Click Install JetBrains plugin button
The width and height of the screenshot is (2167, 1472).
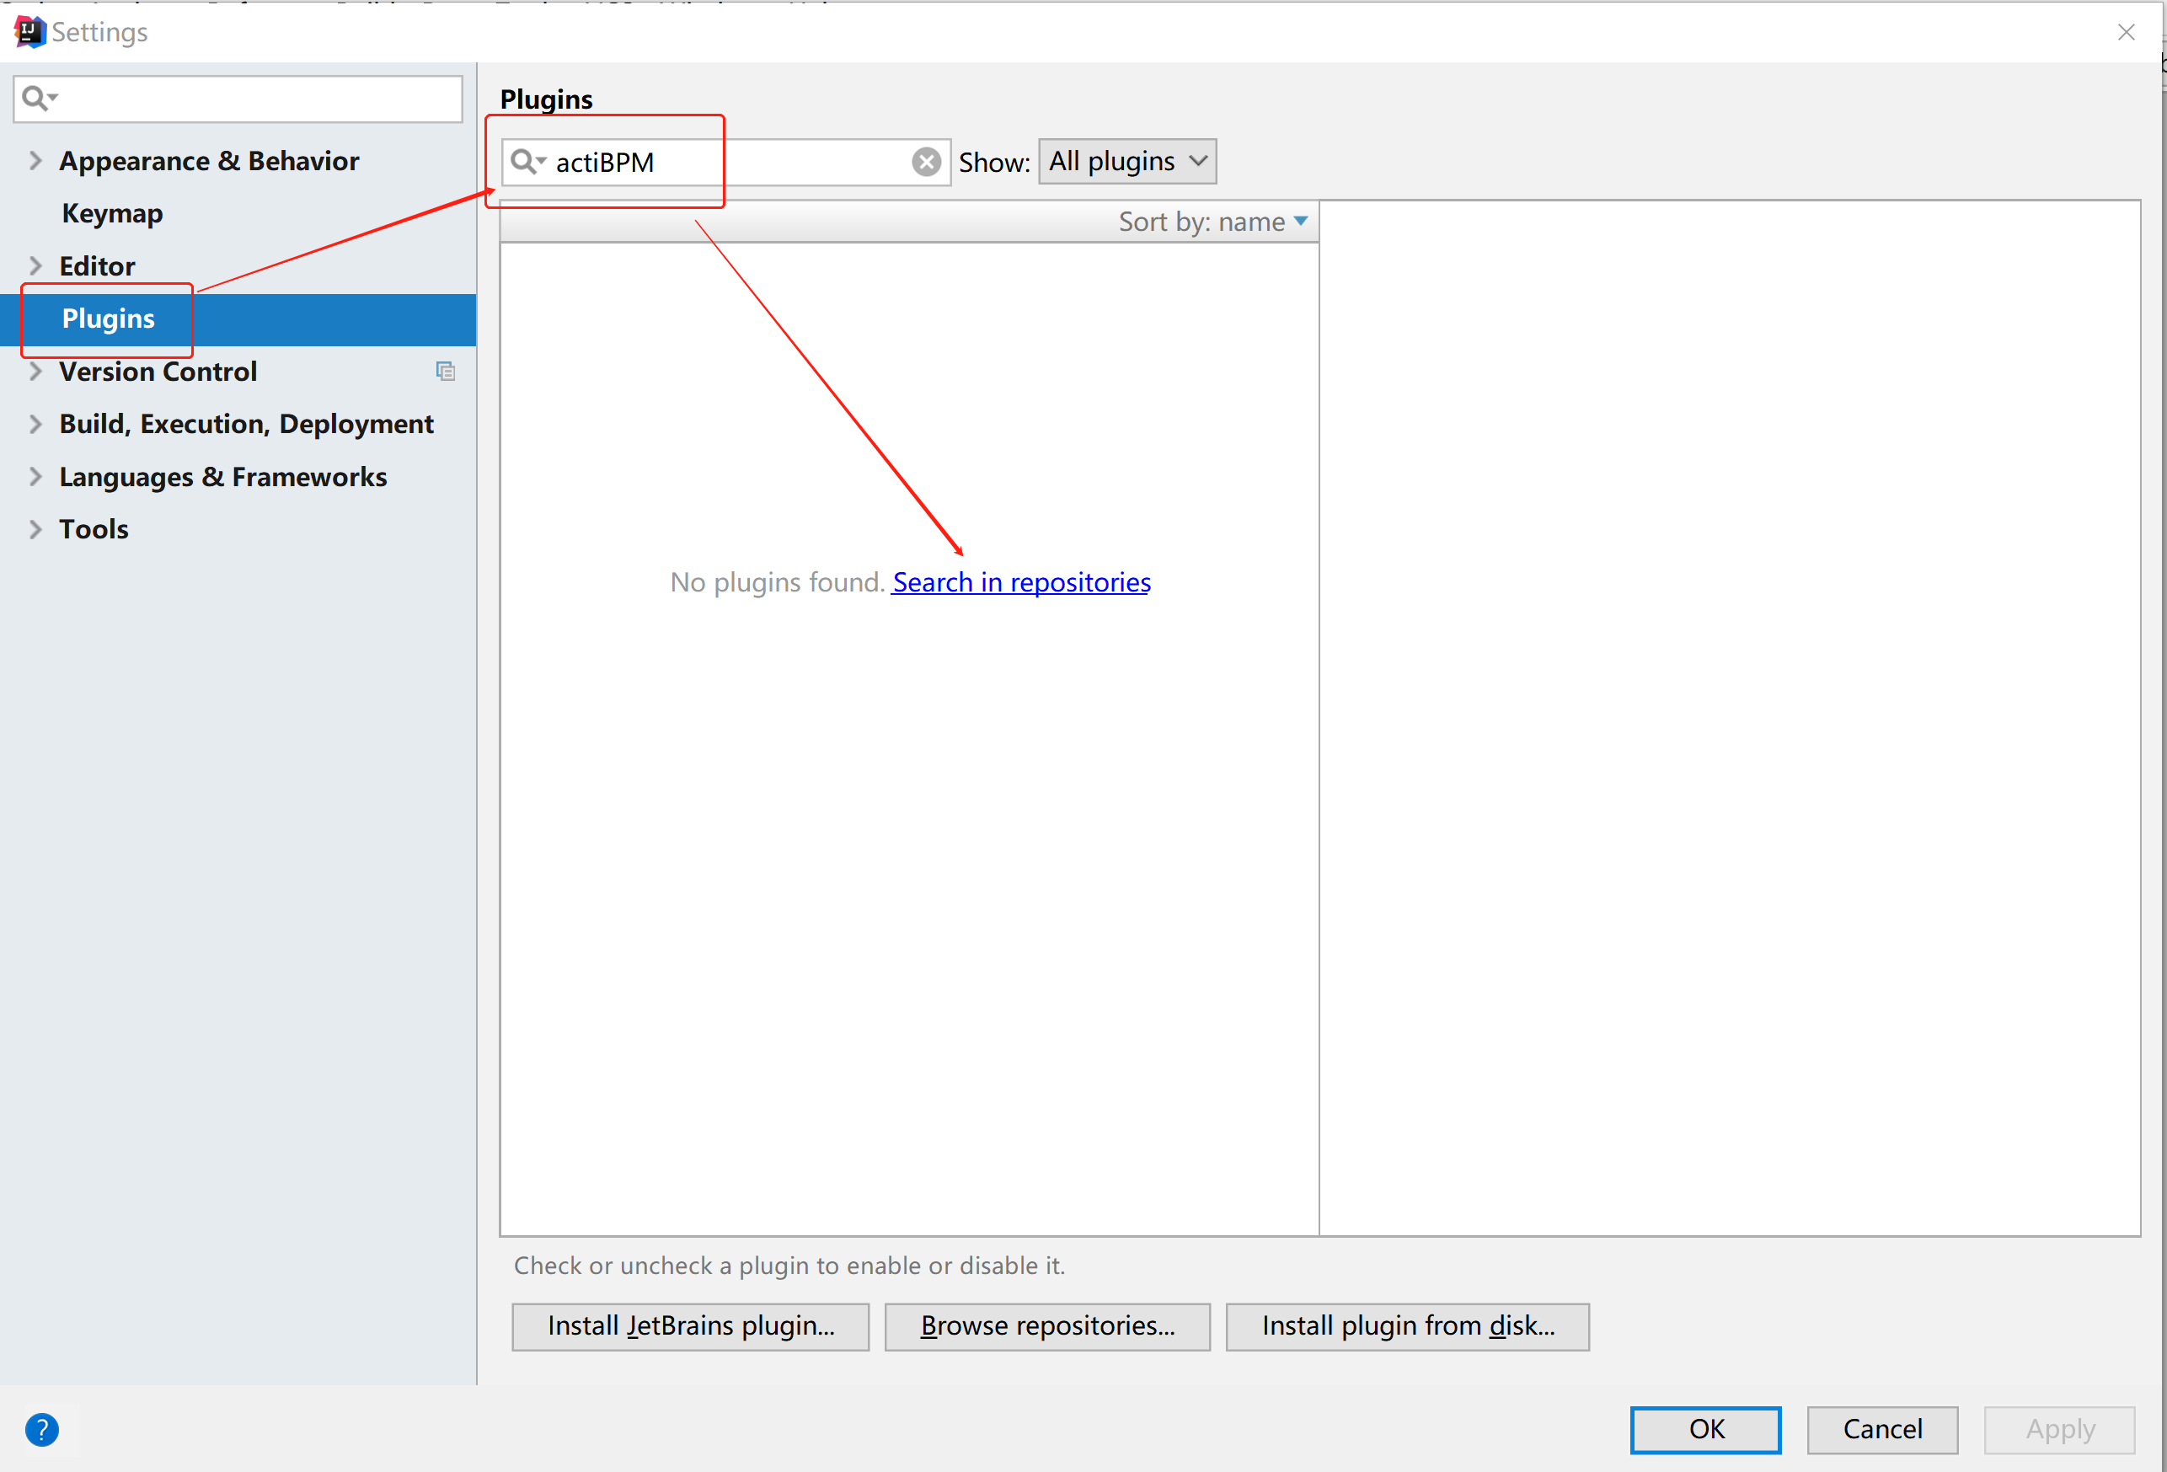pos(692,1325)
